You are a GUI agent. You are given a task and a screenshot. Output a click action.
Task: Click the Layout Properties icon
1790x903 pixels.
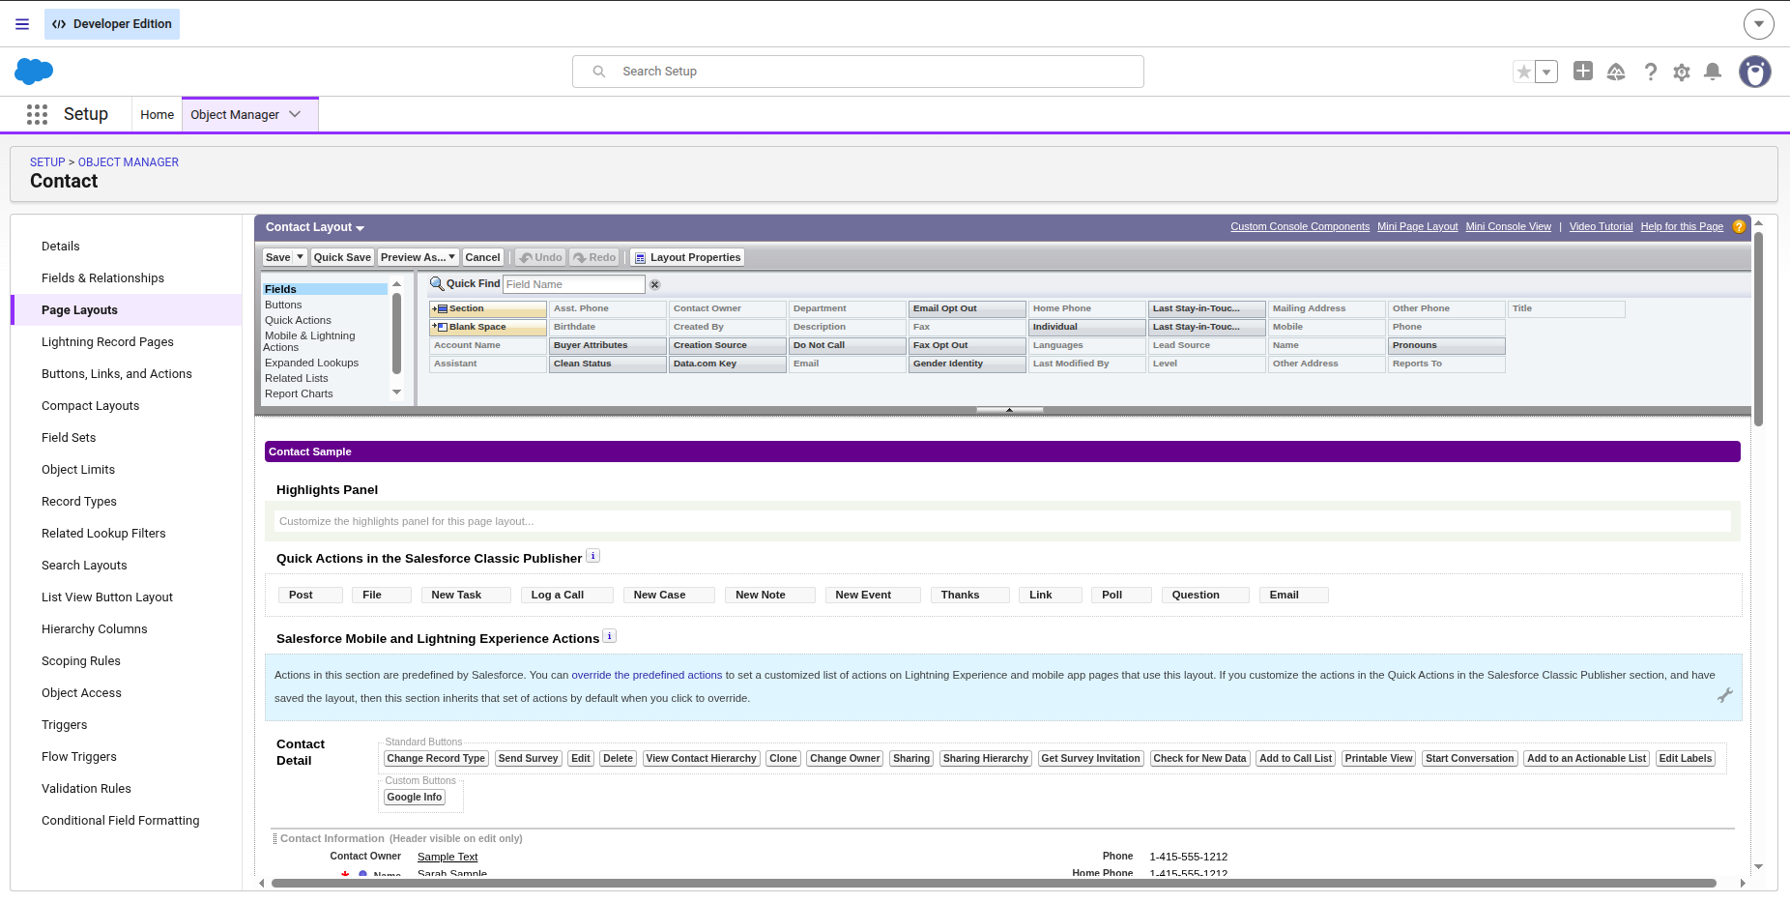[640, 258]
